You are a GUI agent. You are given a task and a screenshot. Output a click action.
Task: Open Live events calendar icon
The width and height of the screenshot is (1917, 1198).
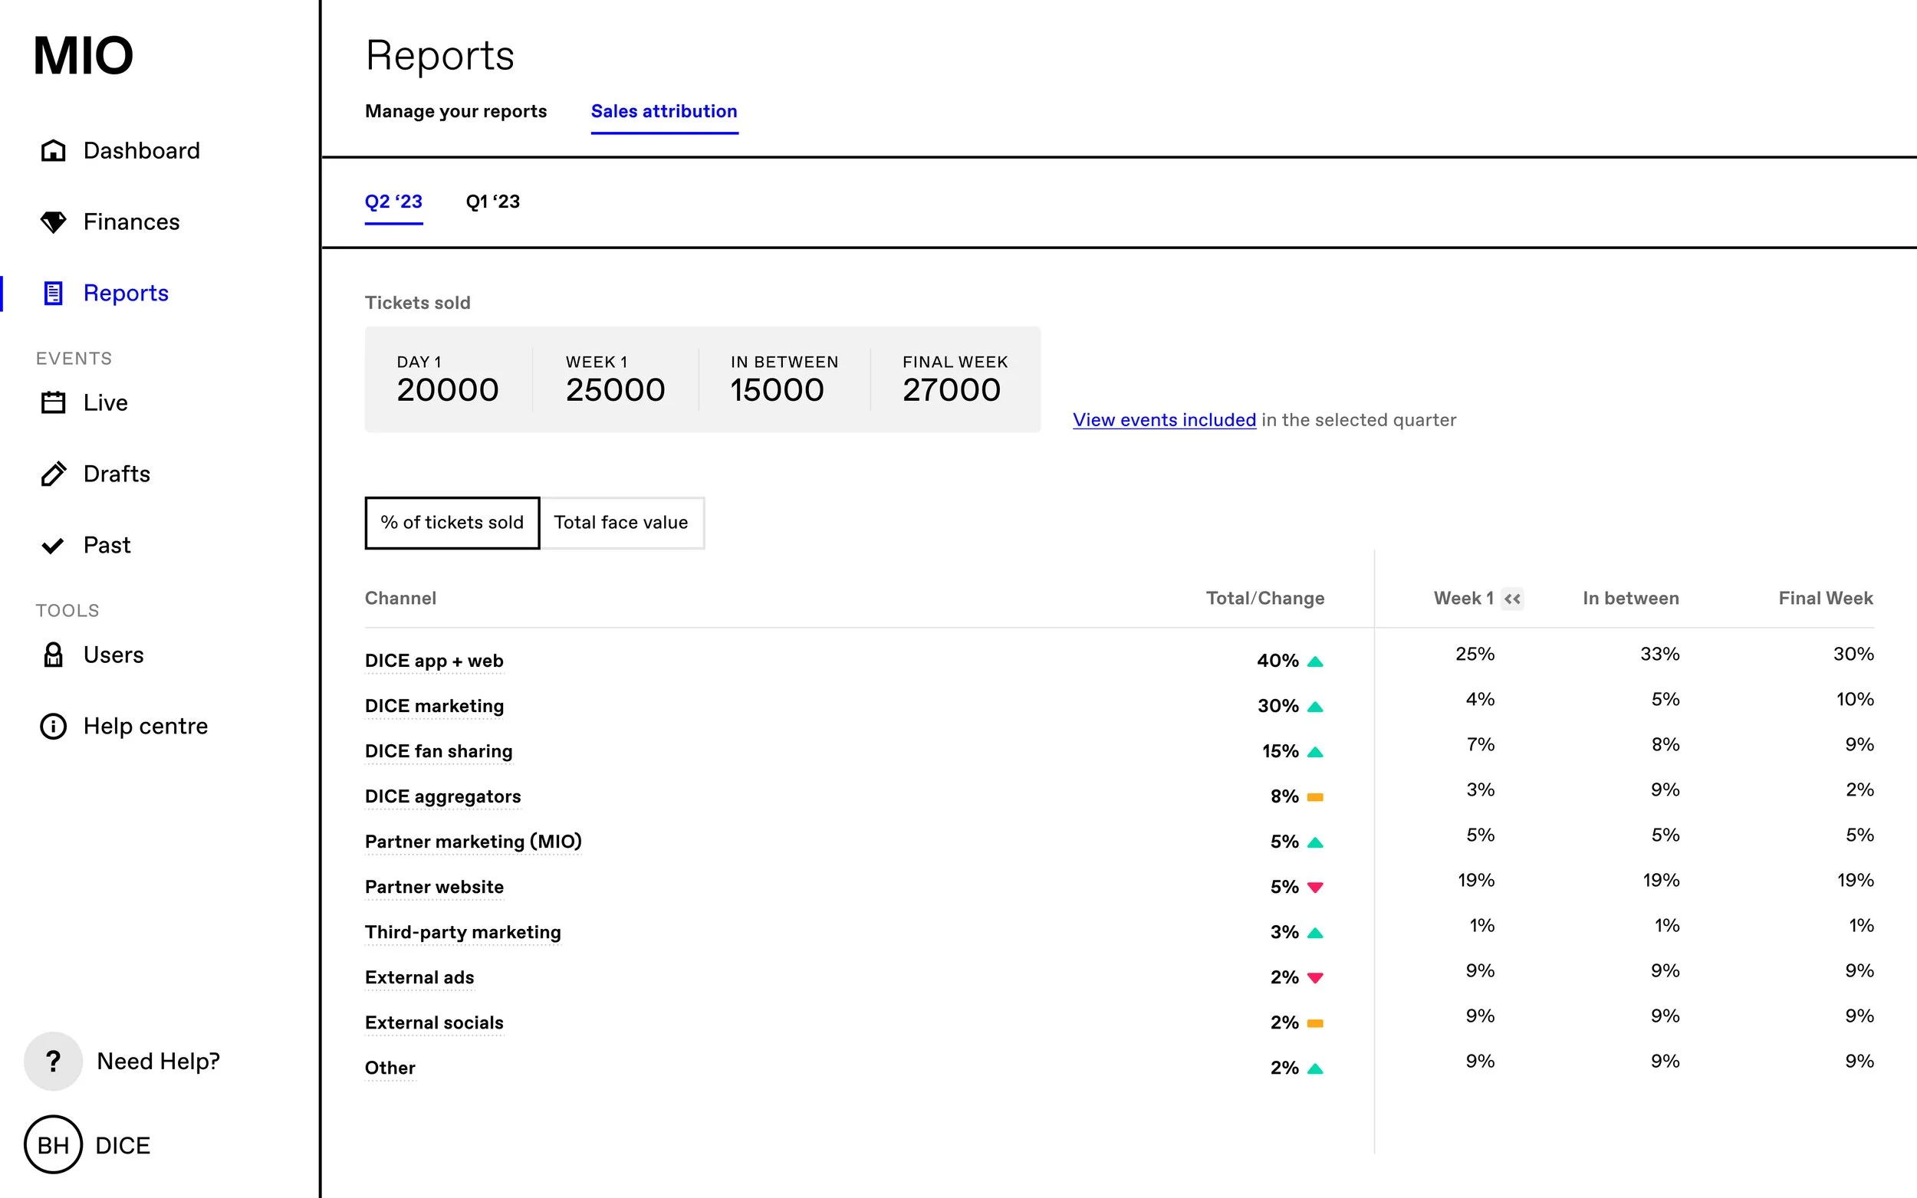pos(53,402)
